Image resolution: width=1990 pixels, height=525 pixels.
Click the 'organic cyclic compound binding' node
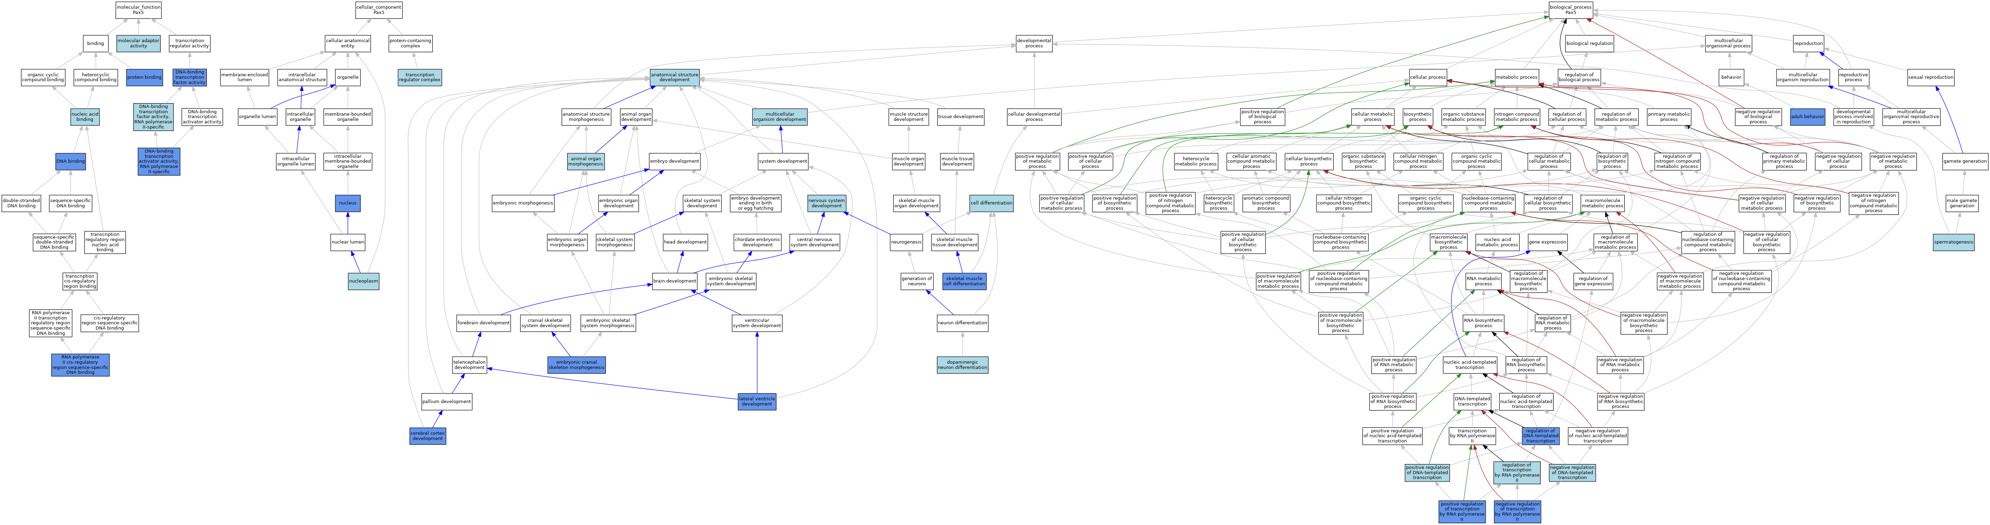click(x=43, y=77)
